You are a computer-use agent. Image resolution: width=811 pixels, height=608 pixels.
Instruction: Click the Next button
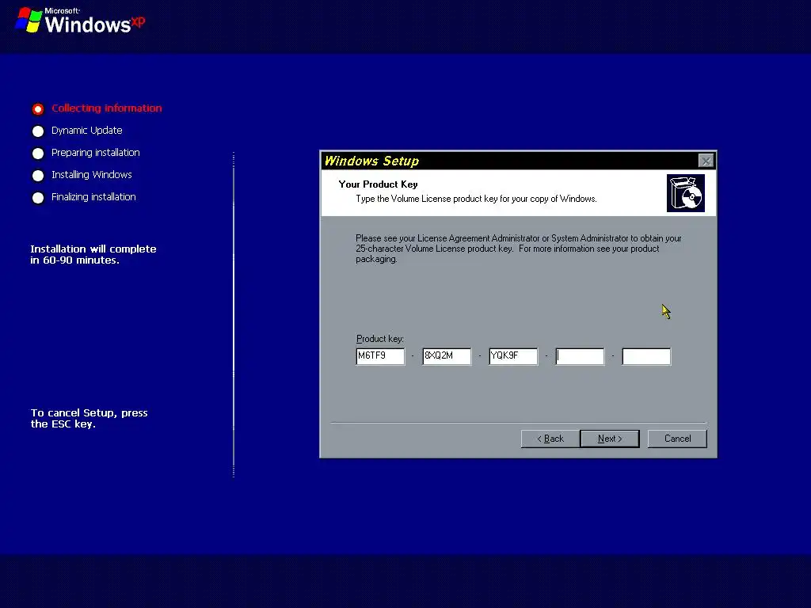[610, 439]
